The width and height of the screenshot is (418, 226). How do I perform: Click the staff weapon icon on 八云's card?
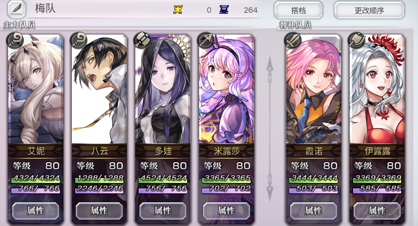pos(79,41)
